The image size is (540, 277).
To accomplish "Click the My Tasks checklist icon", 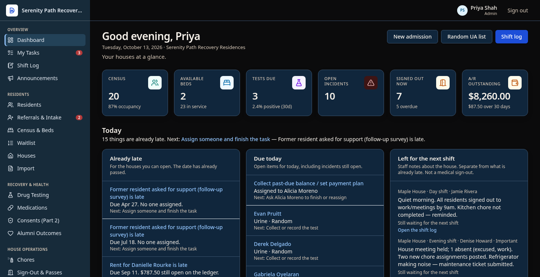I will pos(10,53).
